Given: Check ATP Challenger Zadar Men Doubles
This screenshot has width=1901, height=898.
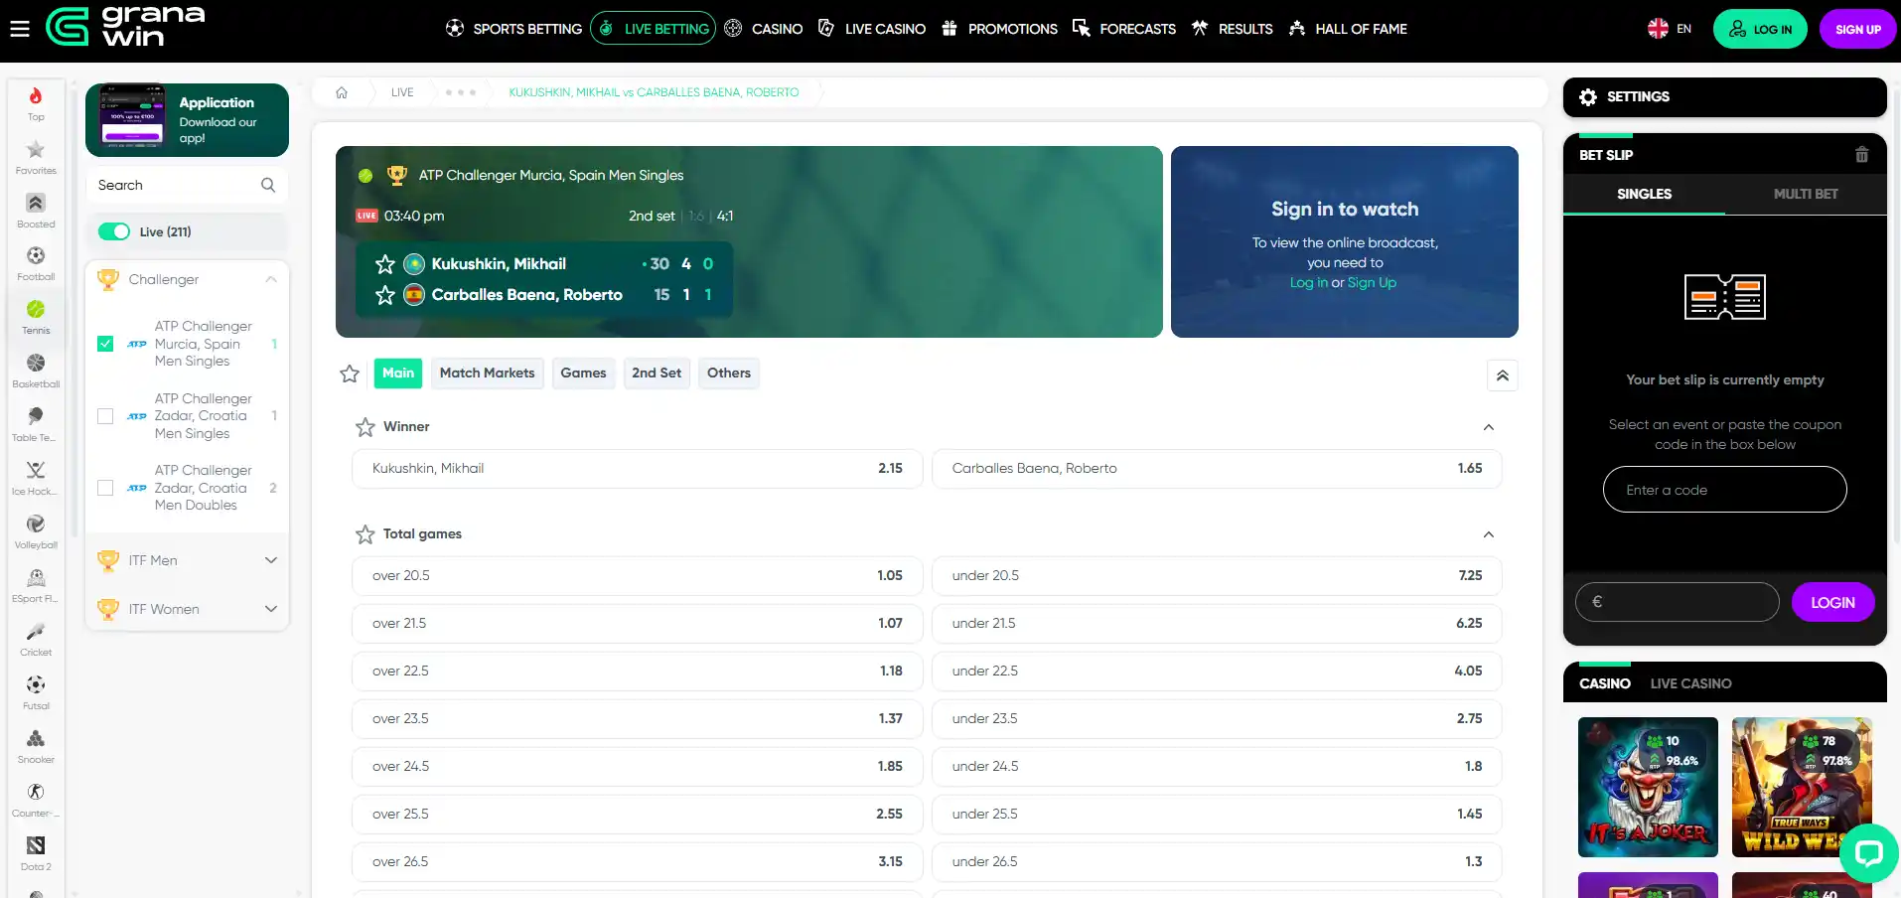Looking at the screenshot, I should [x=105, y=488].
